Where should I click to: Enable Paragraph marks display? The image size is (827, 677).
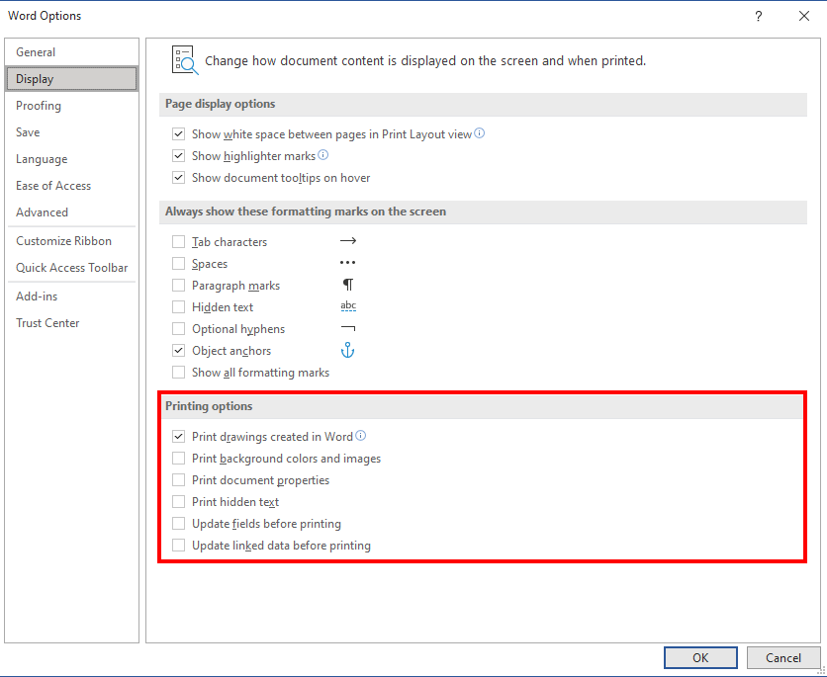[179, 286]
